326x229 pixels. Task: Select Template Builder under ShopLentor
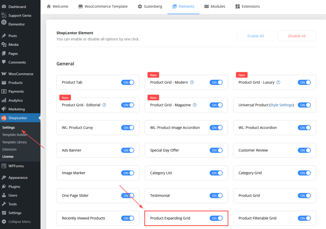point(15,134)
